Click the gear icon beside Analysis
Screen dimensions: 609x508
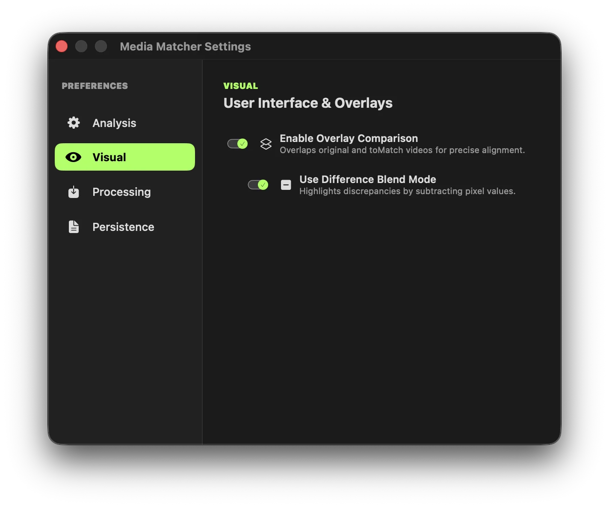pyautogui.click(x=74, y=123)
